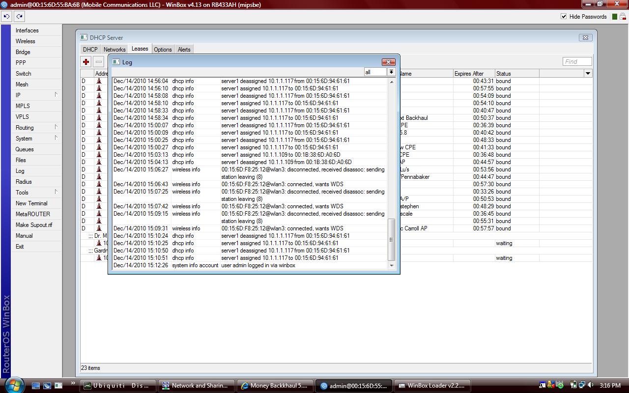
Task: Click the redo arrow in WinBox toolbar
Action: click(19, 16)
